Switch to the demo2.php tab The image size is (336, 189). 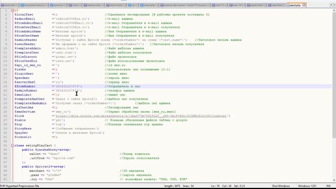tap(116, 5)
